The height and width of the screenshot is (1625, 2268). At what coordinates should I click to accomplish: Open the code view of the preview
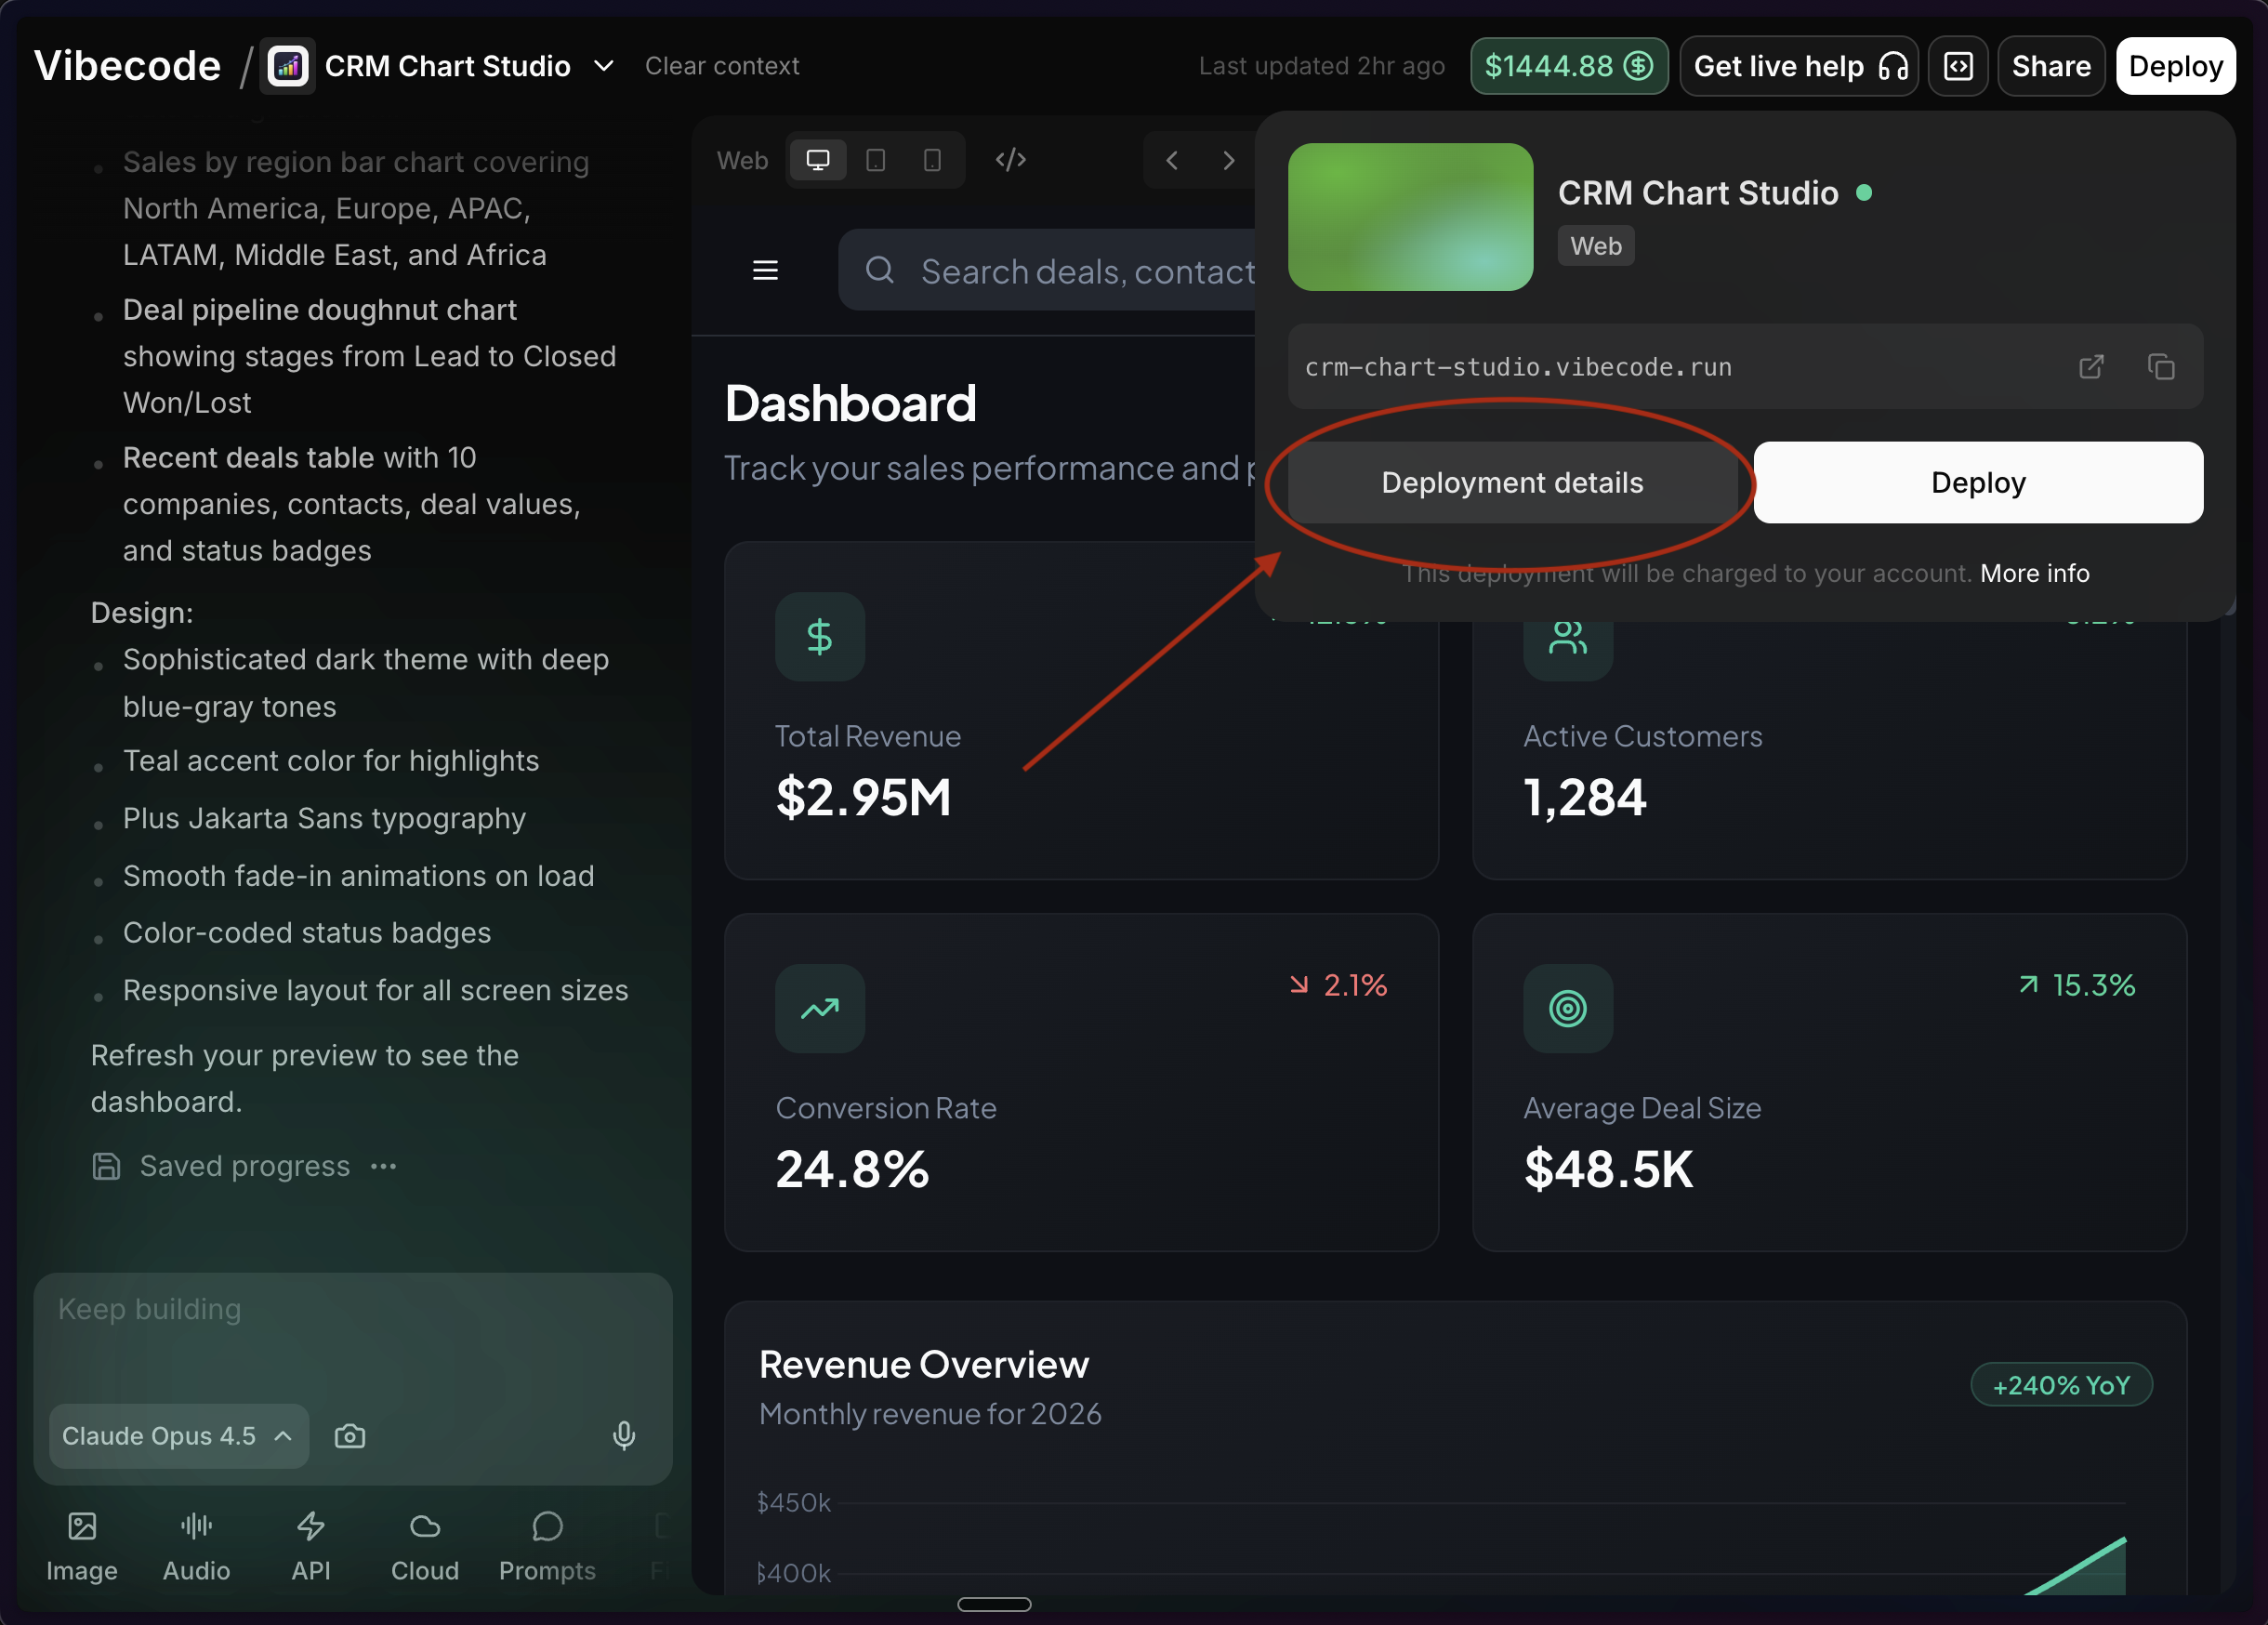1010,159
